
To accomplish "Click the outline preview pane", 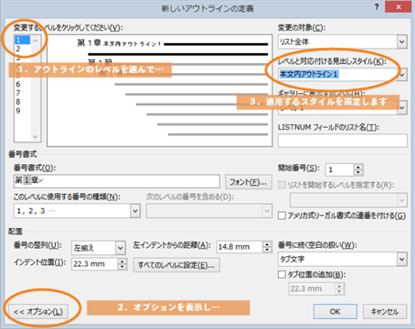I will pos(160,91).
